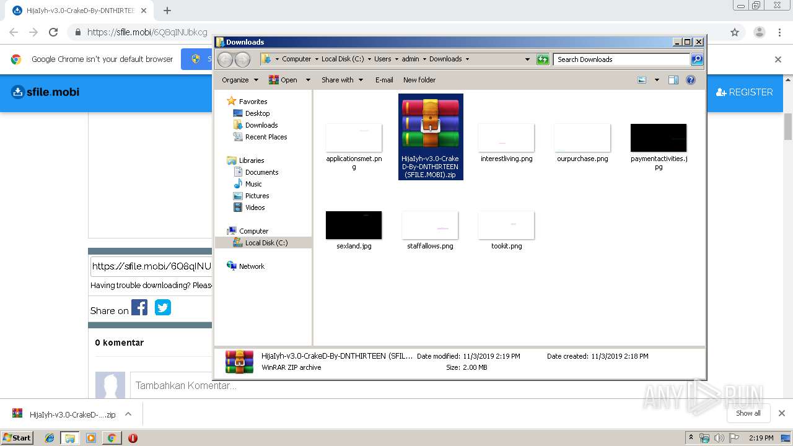Select Computer in navigation pane
Image resolution: width=793 pixels, height=446 pixels.
(x=248, y=231)
